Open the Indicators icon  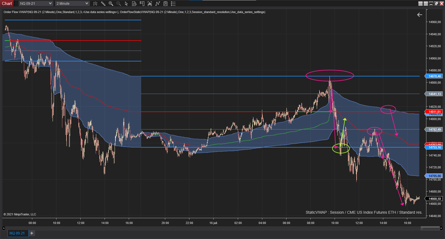[158, 4]
